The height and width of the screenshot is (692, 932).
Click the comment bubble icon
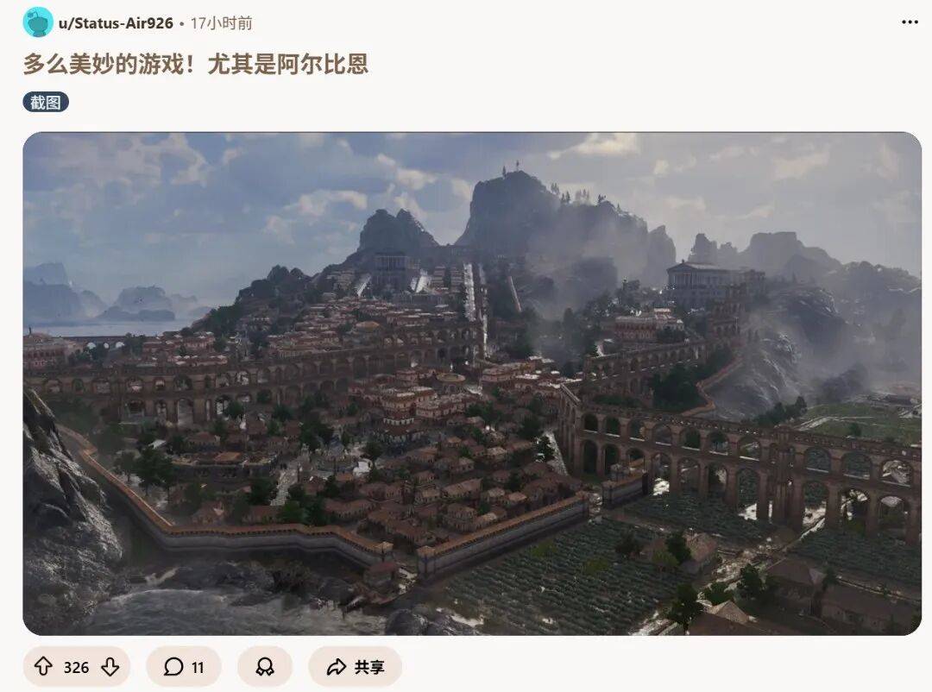[x=173, y=666]
